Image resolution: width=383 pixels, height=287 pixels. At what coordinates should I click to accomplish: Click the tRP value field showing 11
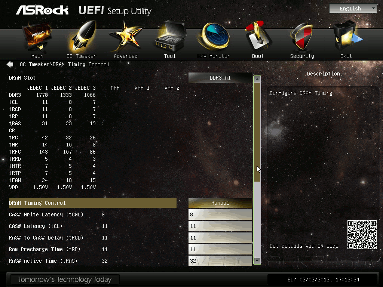coord(220,249)
